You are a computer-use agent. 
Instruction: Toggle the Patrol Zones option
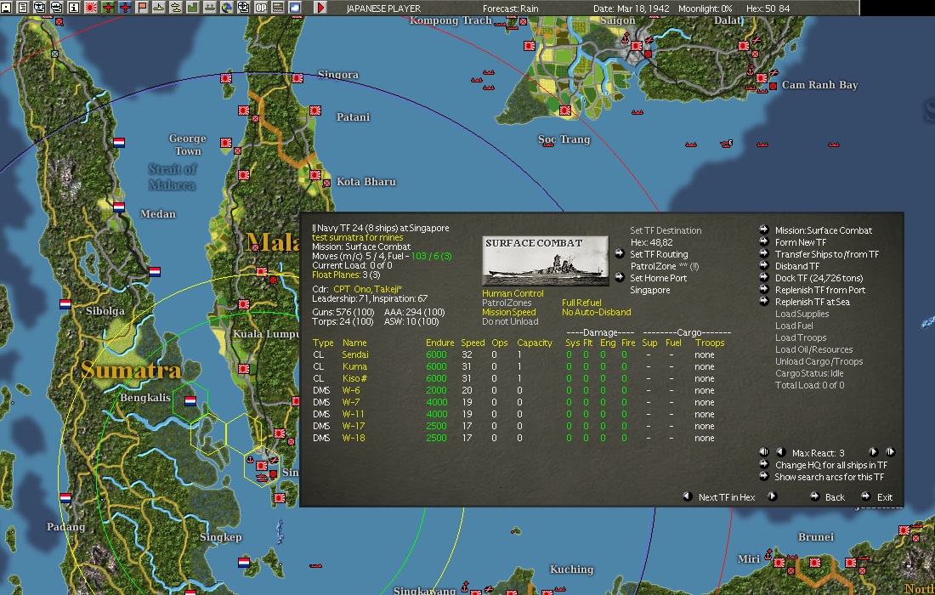[x=507, y=303]
